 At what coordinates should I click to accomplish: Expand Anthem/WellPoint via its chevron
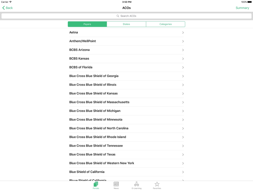(x=183, y=41)
